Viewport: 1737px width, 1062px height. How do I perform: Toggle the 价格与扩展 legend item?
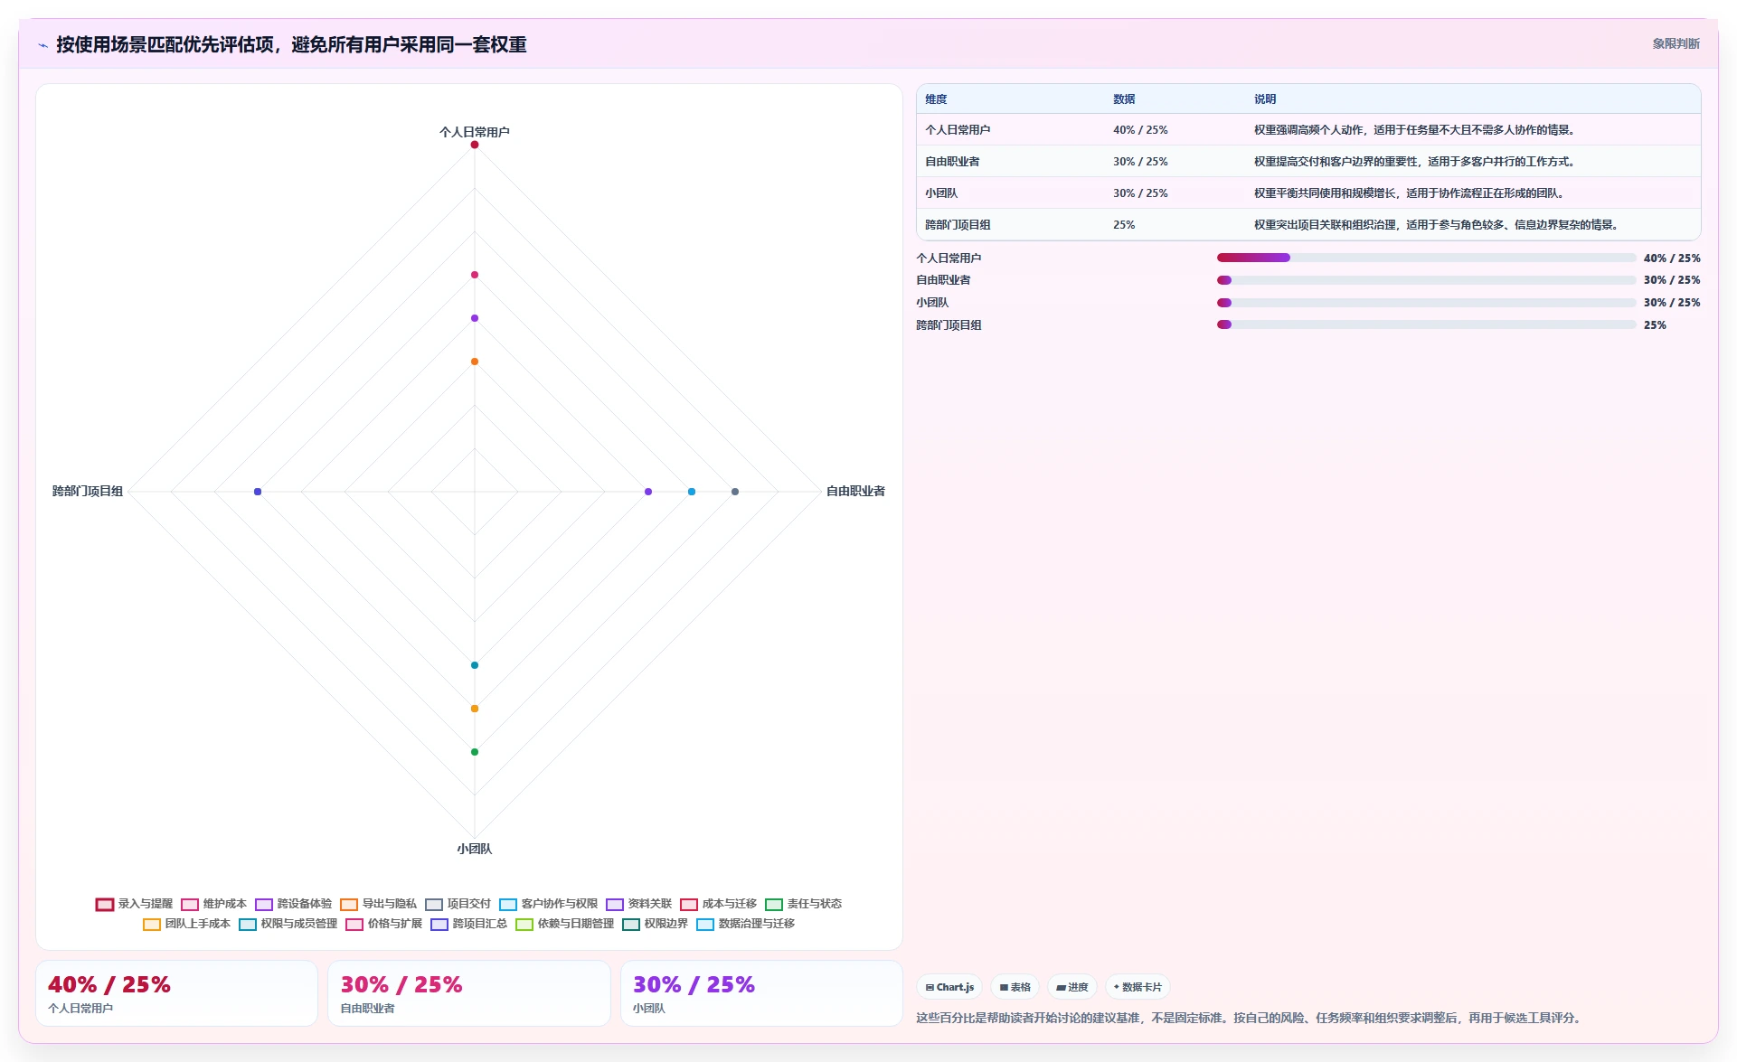383,924
